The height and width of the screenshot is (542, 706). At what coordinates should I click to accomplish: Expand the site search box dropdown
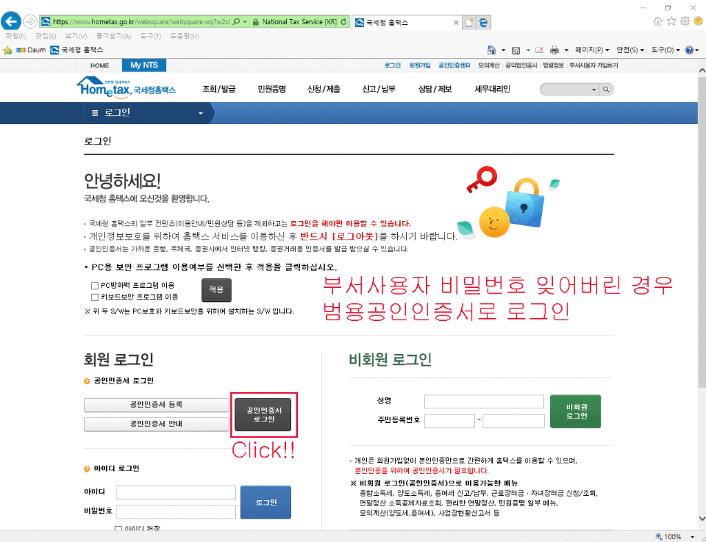[594, 90]
